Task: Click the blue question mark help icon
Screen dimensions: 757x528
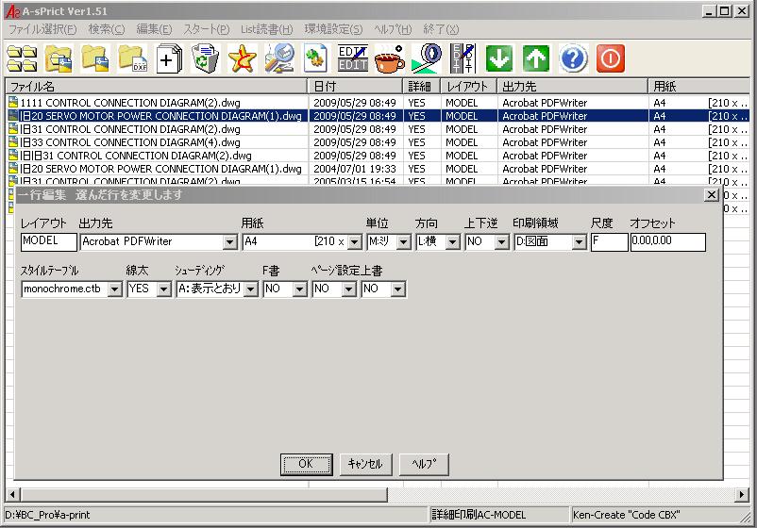Action: 573,59
